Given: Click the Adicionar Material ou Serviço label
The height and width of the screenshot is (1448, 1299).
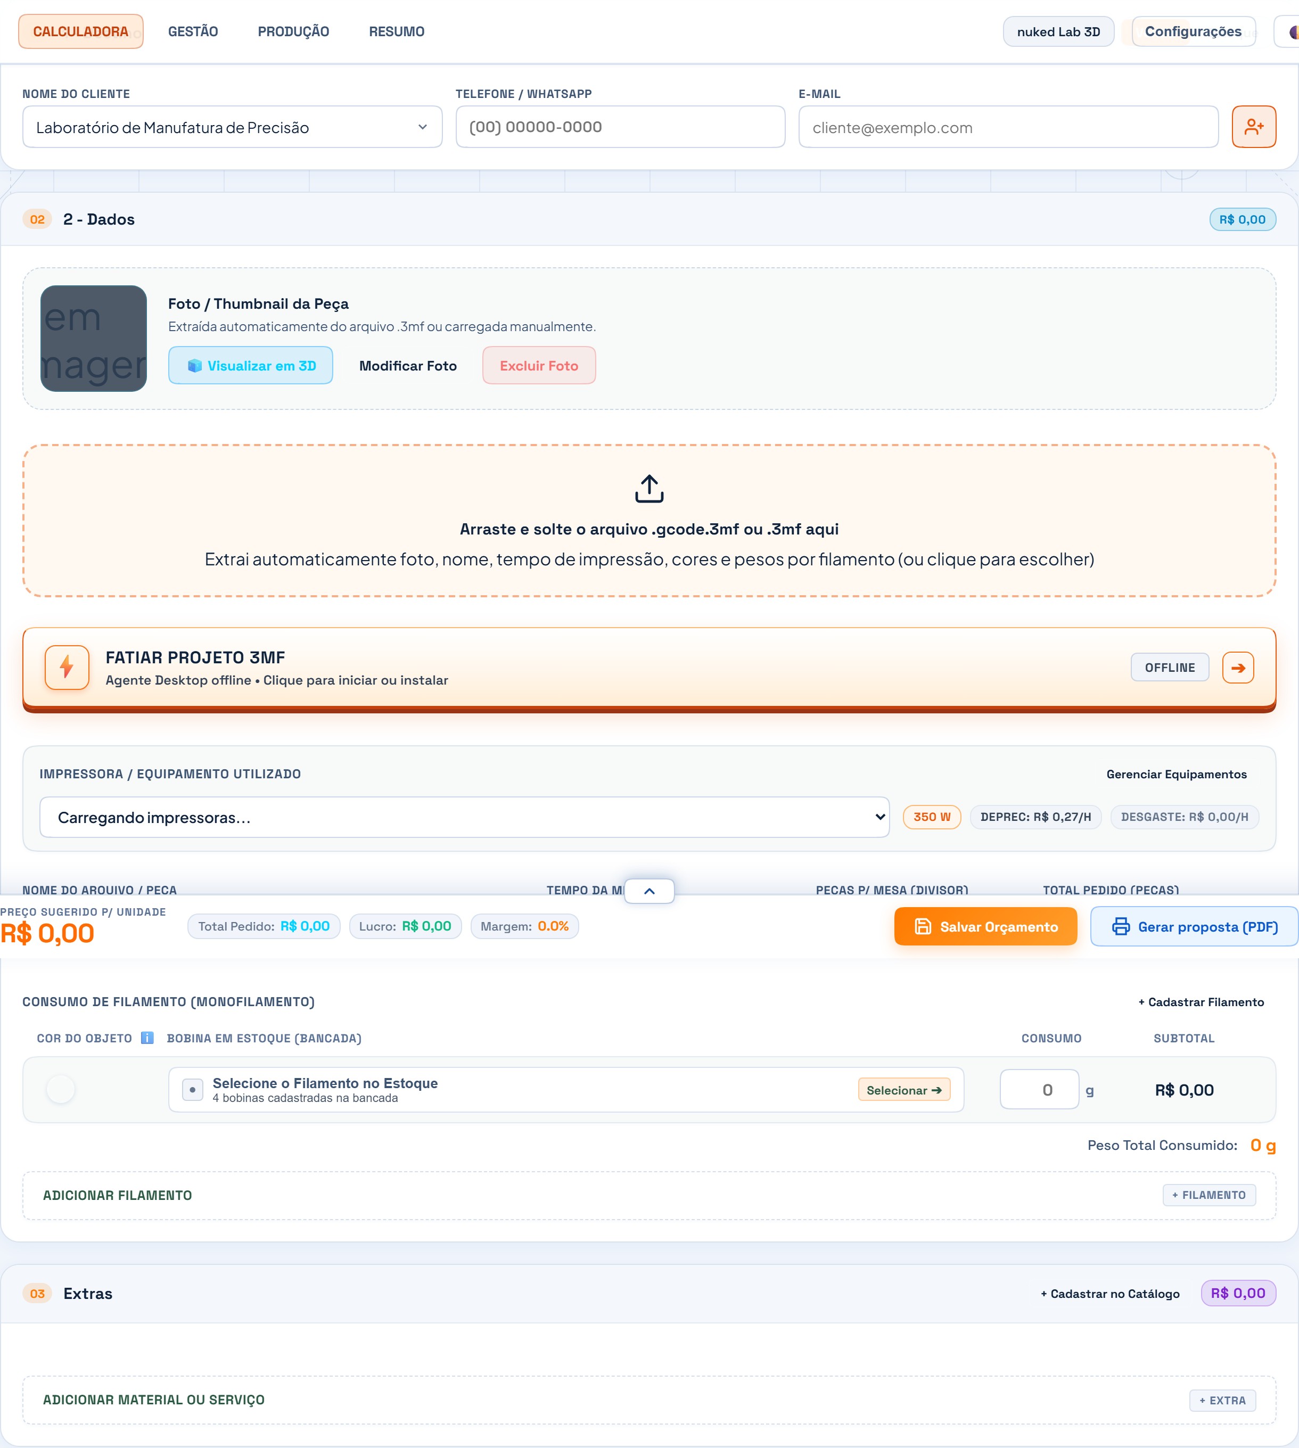Looking at the screenshot, I should pos(153,1400).
